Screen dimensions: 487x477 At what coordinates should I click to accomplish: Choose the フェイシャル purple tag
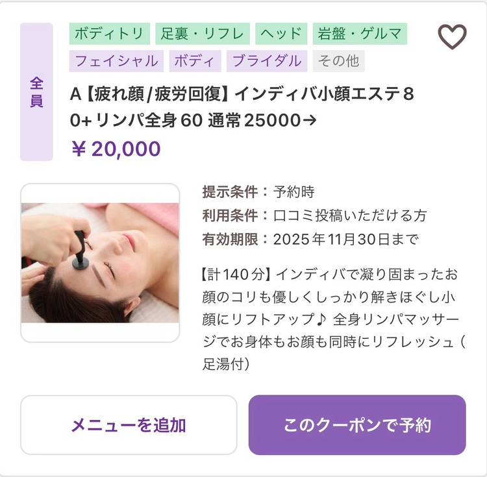116,61
